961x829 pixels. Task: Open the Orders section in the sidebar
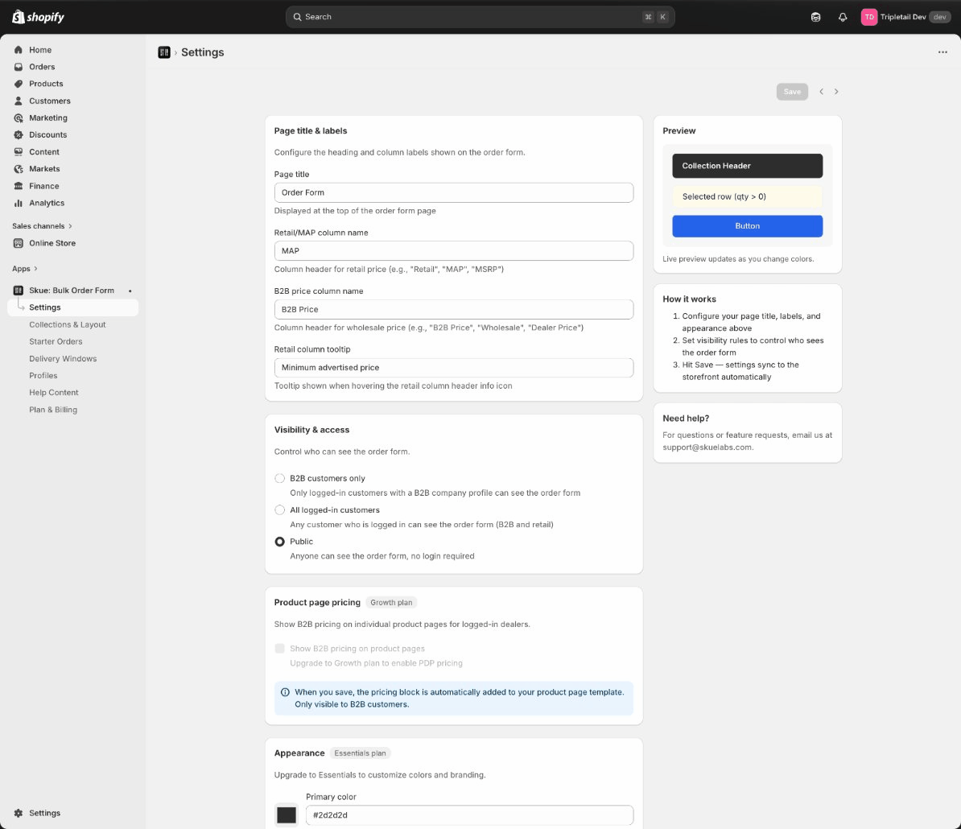(18, 66)
